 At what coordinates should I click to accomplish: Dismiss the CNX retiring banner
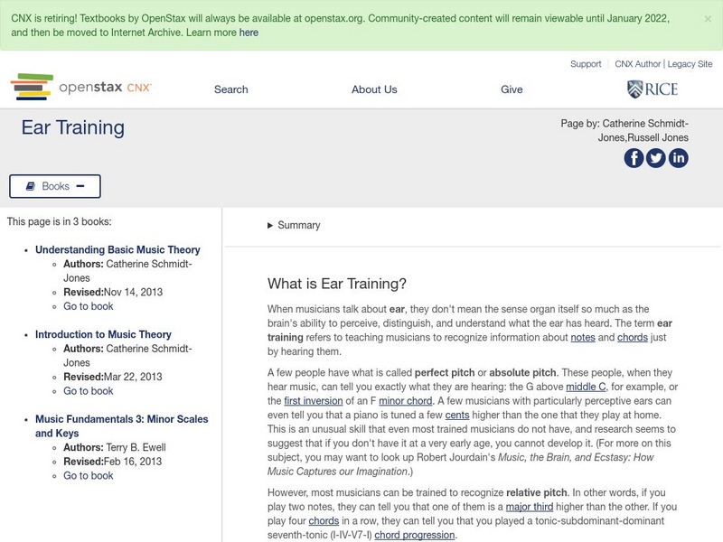[708, 19]
